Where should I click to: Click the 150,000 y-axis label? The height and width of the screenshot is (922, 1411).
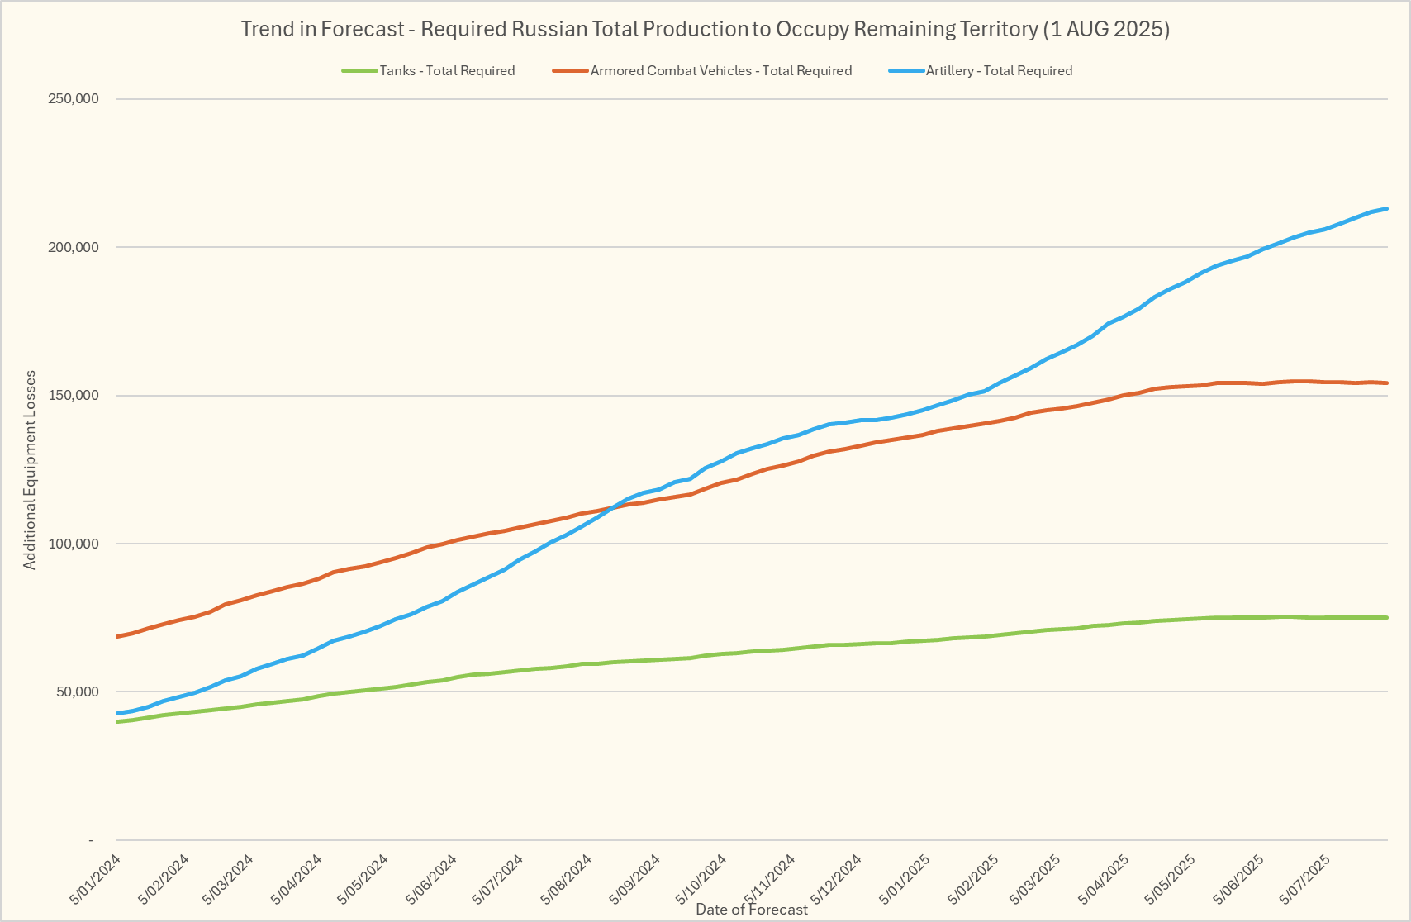pyautogui.click(x=76, y=396)
